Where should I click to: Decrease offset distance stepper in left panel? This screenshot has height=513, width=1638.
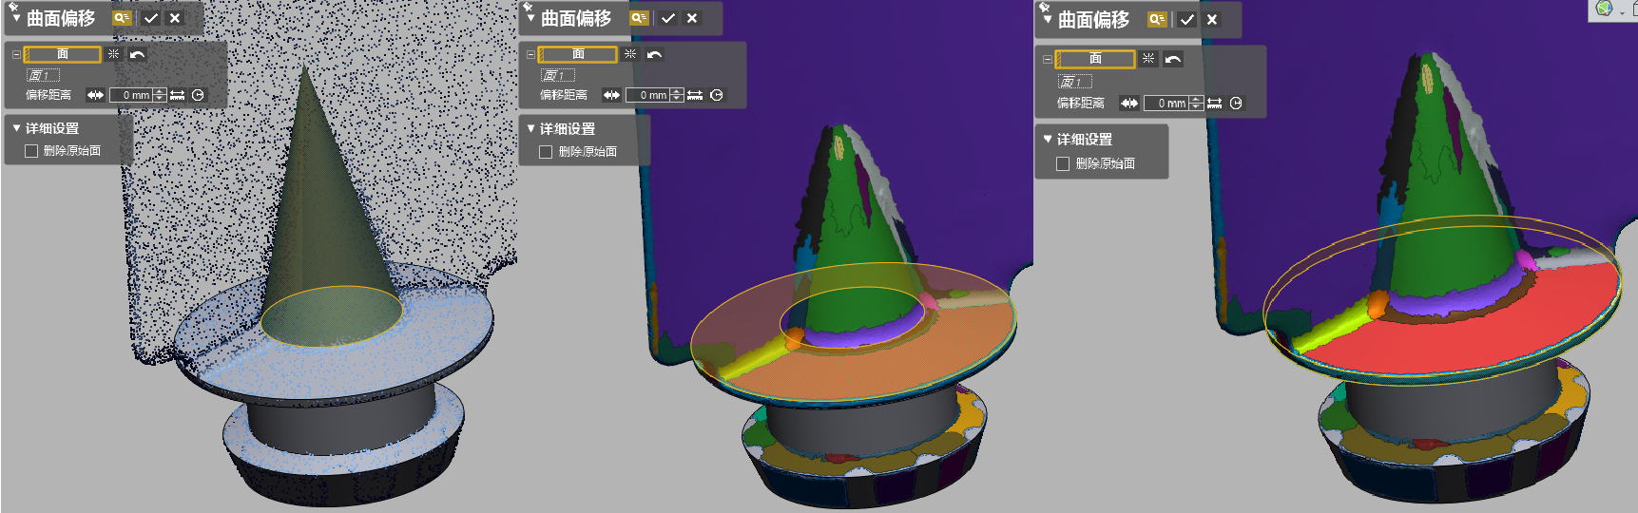160,99
